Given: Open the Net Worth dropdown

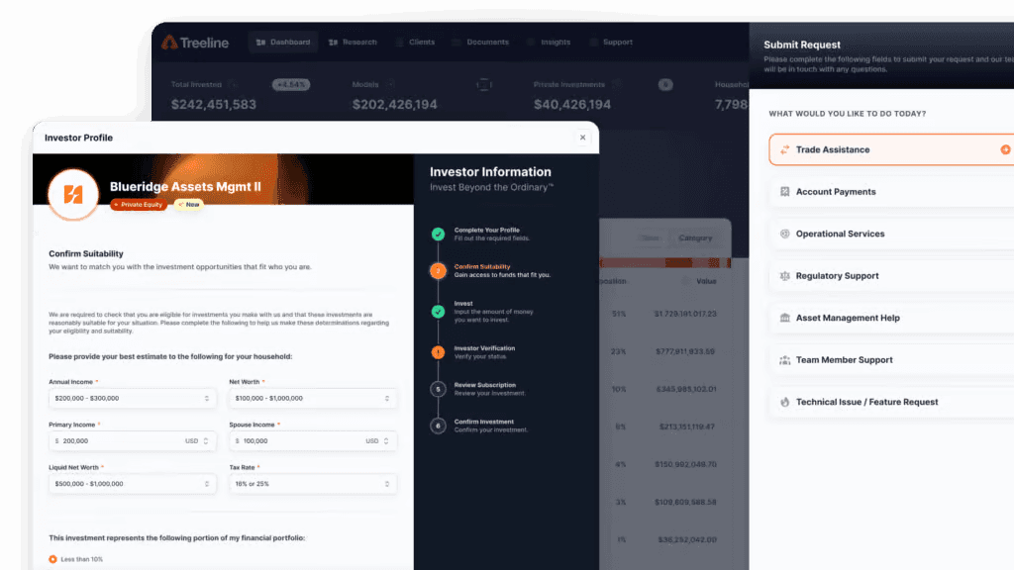Looking at the screenshot, I should (312, 398).
